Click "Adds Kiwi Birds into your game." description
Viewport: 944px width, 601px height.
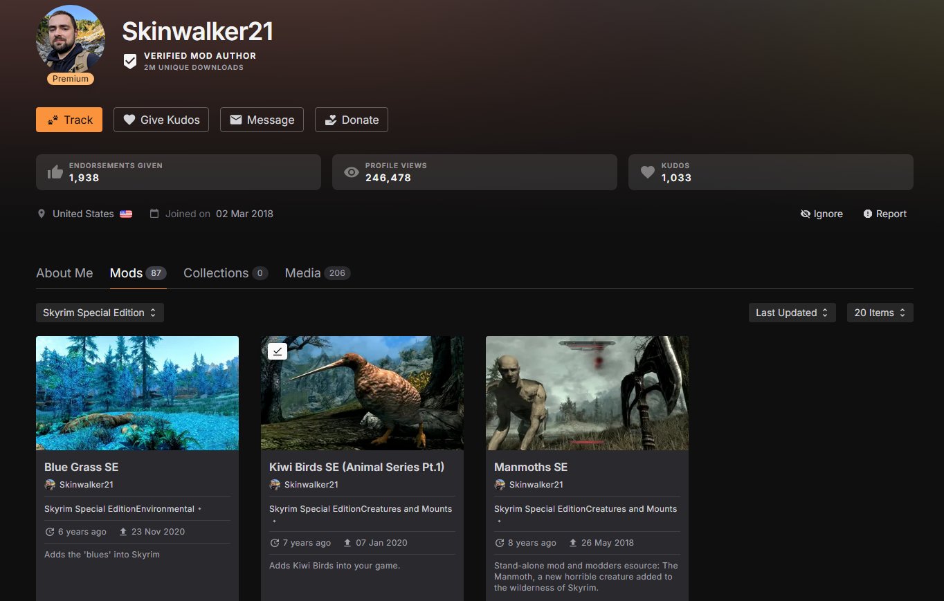coord(335,566)
